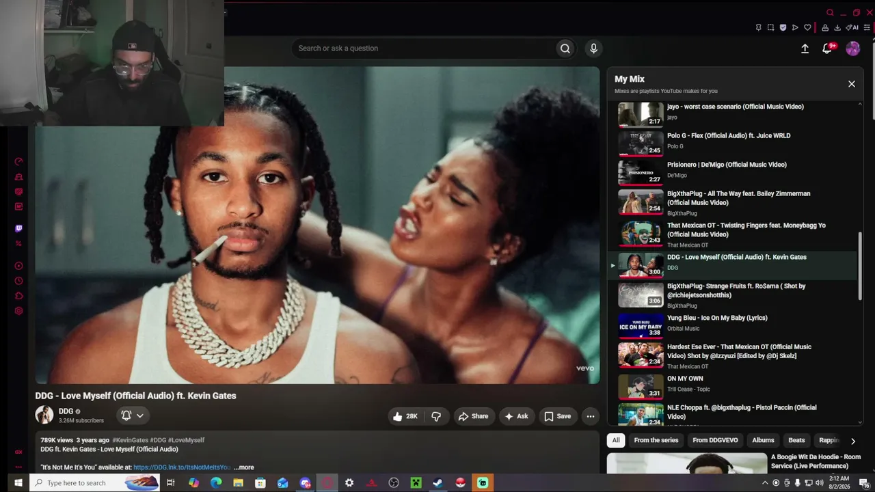
Task: Click the browser snapshot icon
Action: 770,28
